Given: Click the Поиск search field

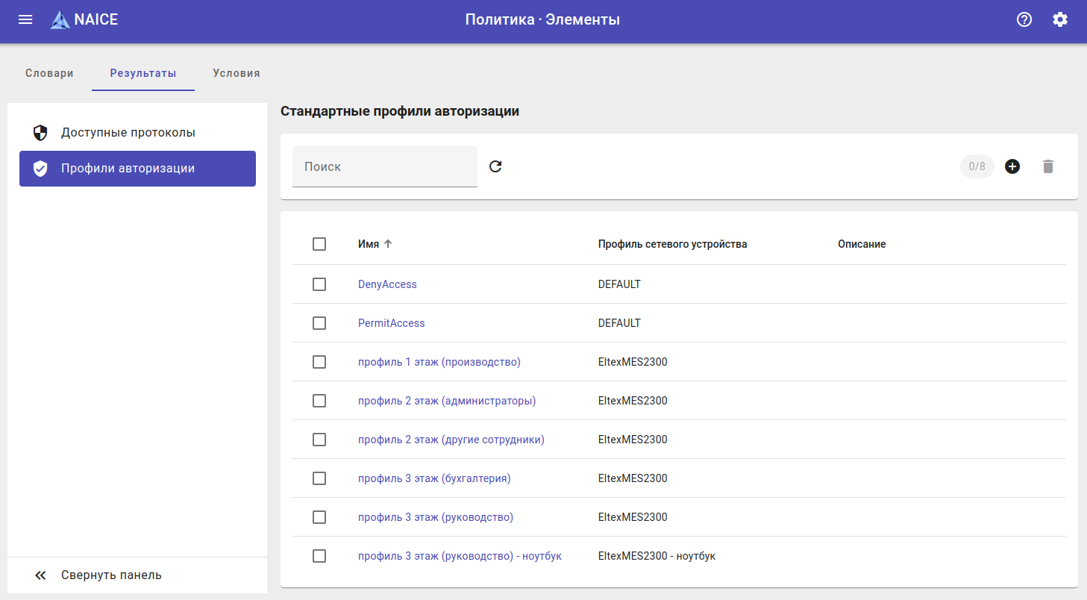Looking at the screenshot, I should (x=384, y=166).
